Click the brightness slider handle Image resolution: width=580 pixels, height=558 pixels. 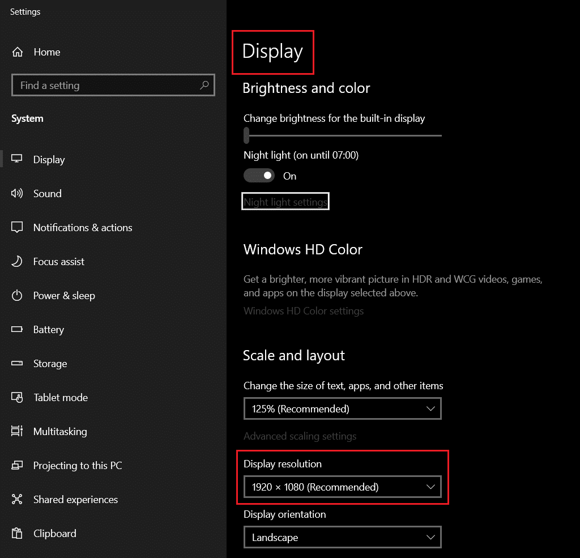[x=246, y=135]
